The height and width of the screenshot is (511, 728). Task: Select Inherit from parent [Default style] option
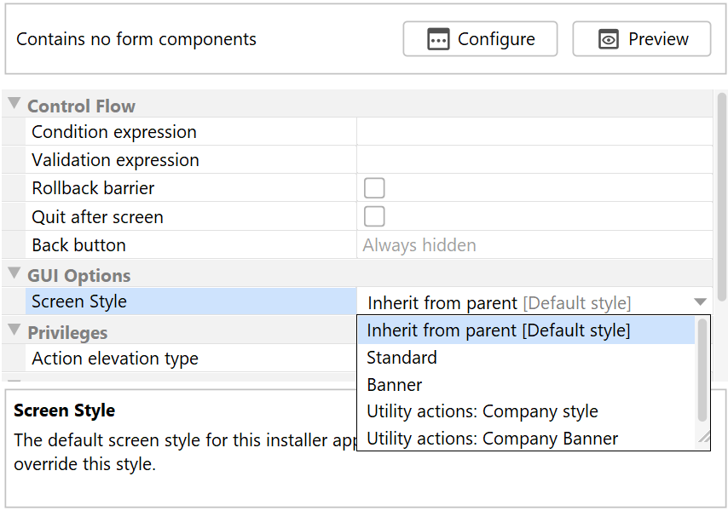point(499,330)
